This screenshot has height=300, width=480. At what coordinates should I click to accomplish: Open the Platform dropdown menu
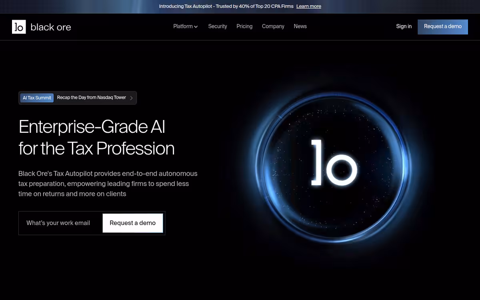click(x=186, y=26)
